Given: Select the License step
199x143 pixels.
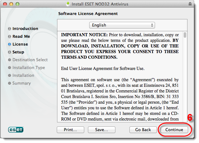Looking at the screenshot, I should click(20, 44).
